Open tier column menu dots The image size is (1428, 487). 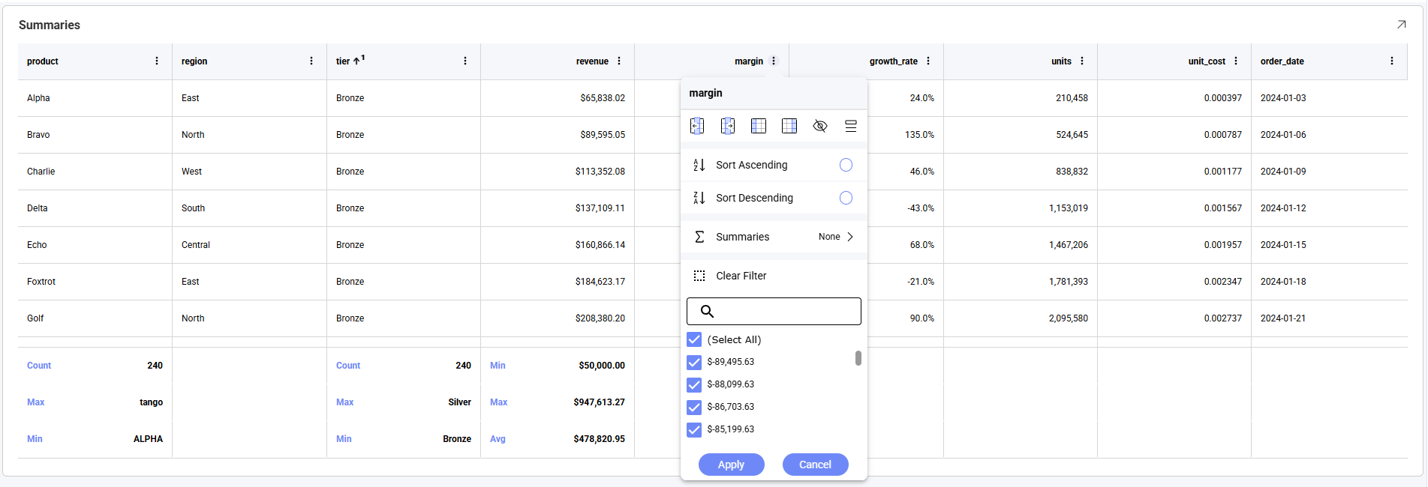[465, 61]
